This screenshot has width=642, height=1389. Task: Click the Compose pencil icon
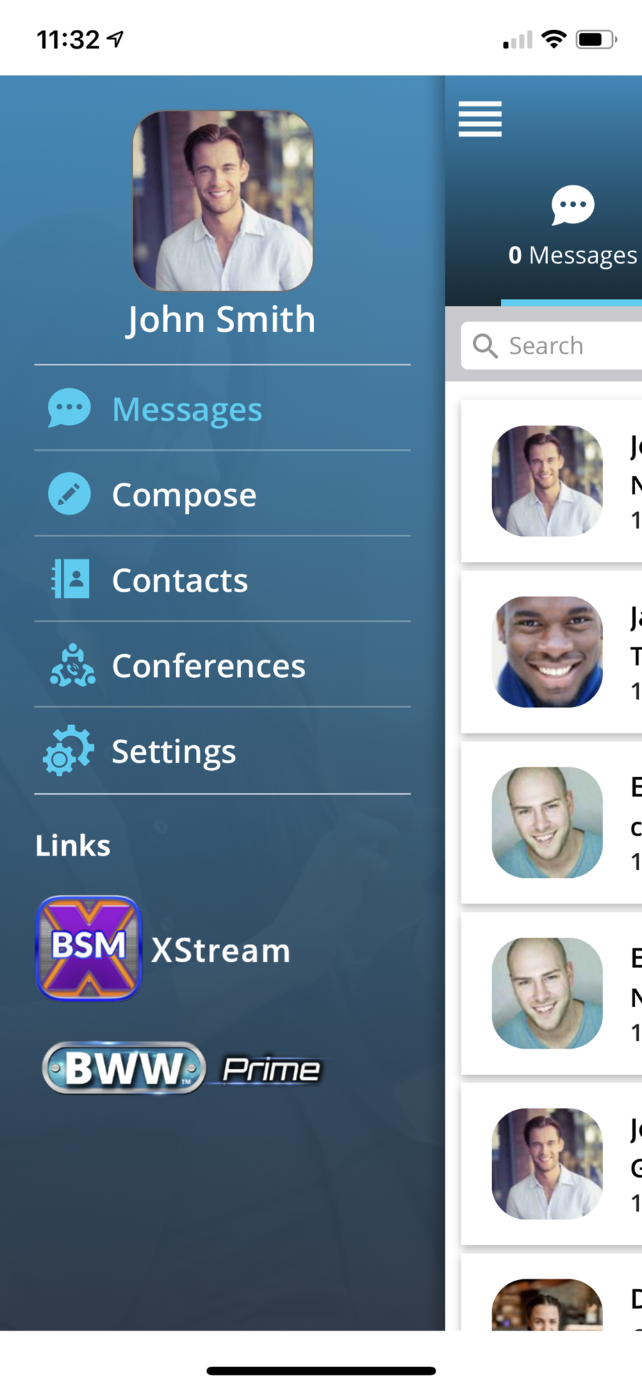69,494
